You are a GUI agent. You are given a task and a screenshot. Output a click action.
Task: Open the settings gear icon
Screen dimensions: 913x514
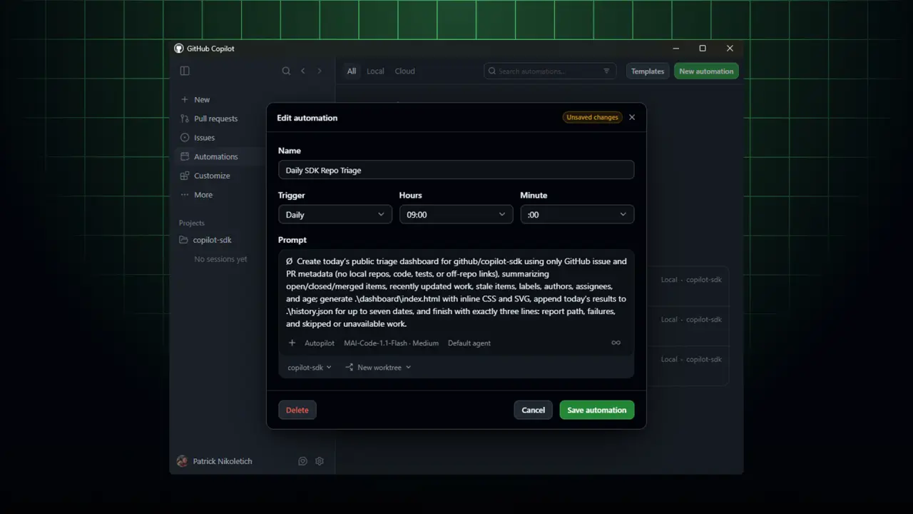click(320, 461)
